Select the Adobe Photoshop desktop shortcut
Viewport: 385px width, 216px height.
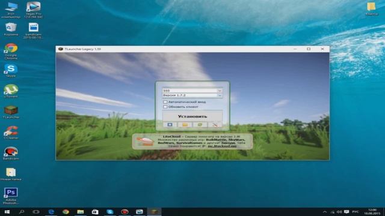pyautogui.click(x=11, y=196)
